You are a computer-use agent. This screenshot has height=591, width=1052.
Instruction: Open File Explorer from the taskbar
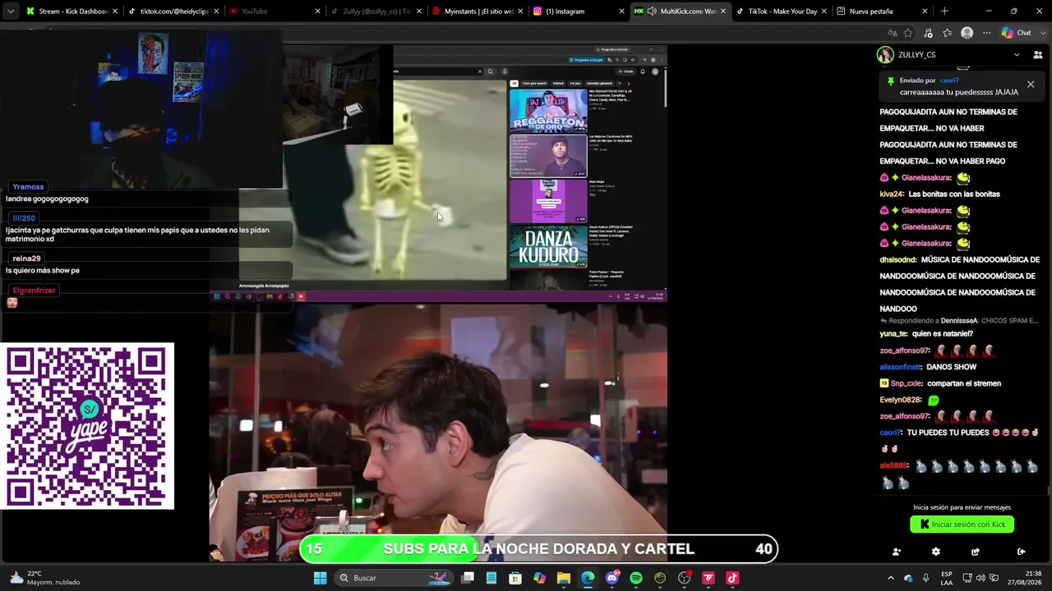click(564, 578)
